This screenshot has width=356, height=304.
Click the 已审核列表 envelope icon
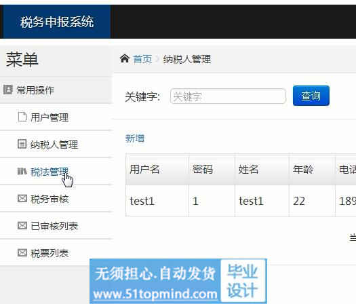pos(22,225)
